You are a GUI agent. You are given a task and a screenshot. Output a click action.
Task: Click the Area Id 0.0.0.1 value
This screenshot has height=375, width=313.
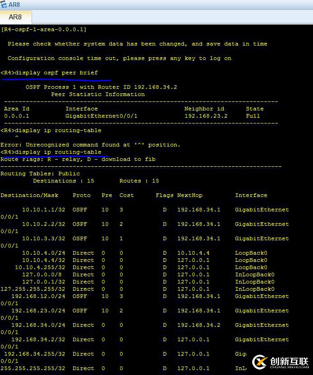[x=17, y=116]
